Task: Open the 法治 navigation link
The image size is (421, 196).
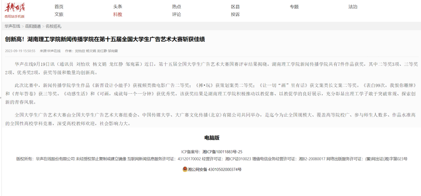Action: (353, 7)
